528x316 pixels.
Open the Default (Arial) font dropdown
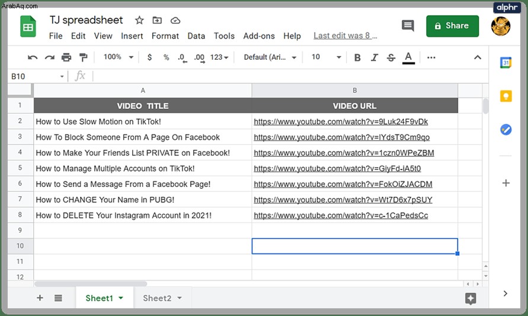click(270, 57)
